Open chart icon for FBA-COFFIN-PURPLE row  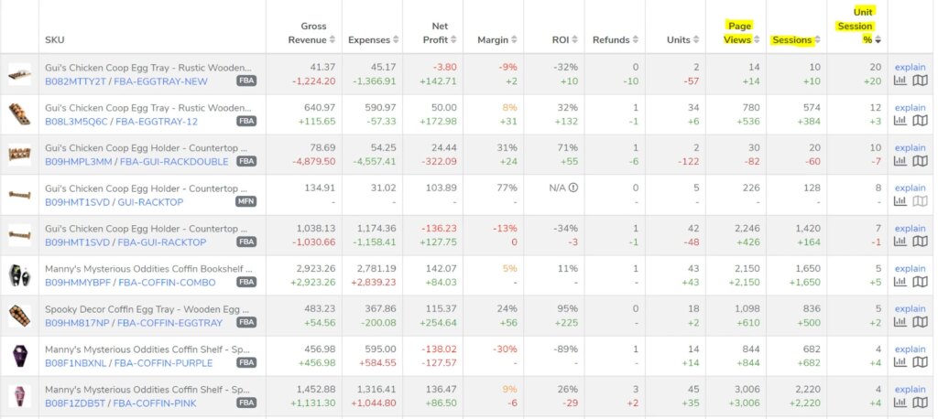pyautogui.click(x=900, y=363)
